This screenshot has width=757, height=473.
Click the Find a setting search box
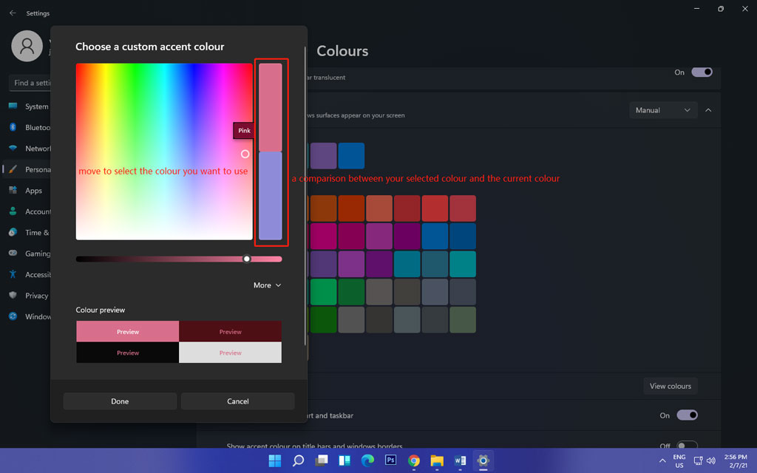coord(33,82)
